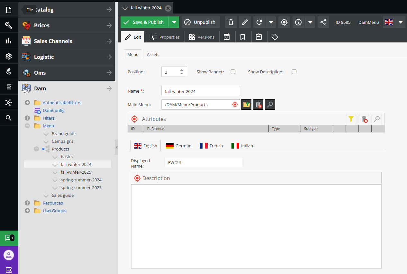Collapse the Menu folder in tree

coord(27,126)
